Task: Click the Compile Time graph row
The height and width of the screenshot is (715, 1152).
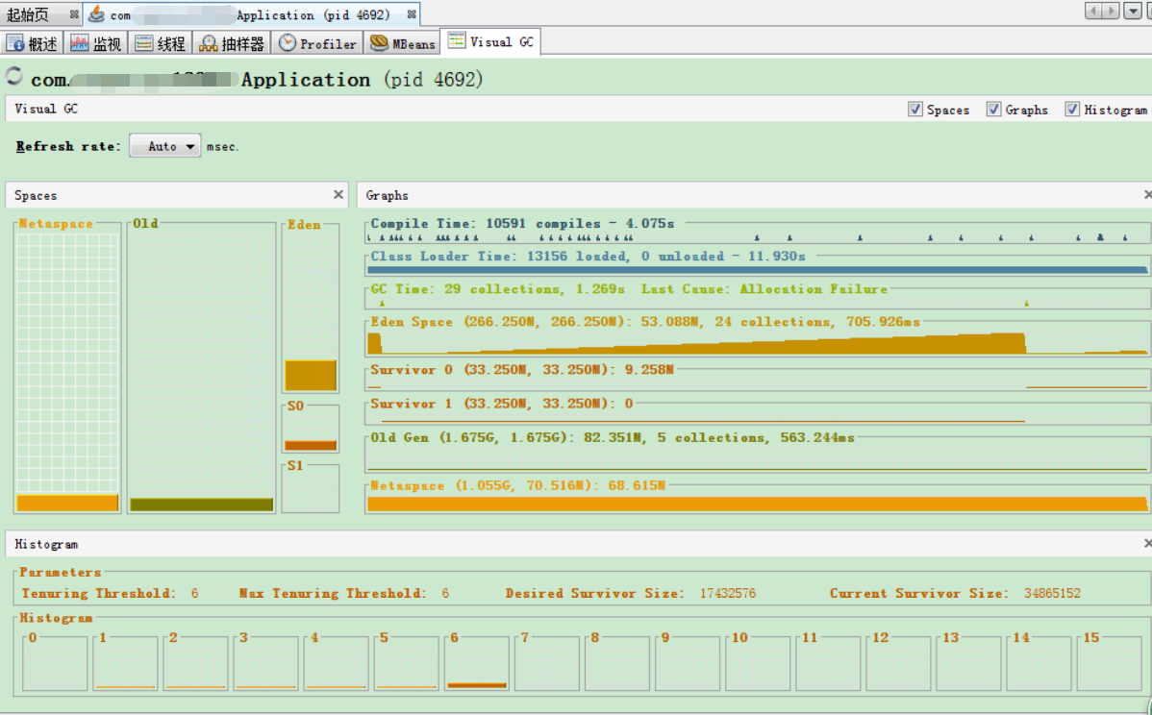Action: point(758,230)
